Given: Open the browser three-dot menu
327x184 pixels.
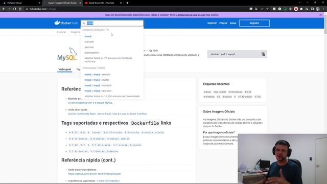Looking at the screenshot, I should pos(323,9).
